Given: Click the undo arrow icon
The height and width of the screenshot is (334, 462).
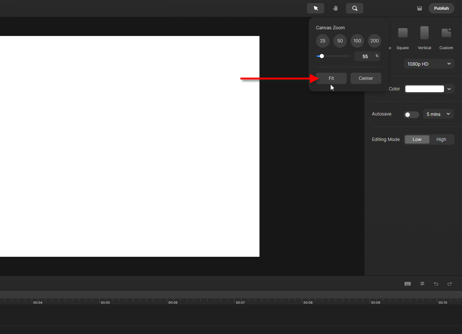Looking at the screenshot, I should 436,284.
